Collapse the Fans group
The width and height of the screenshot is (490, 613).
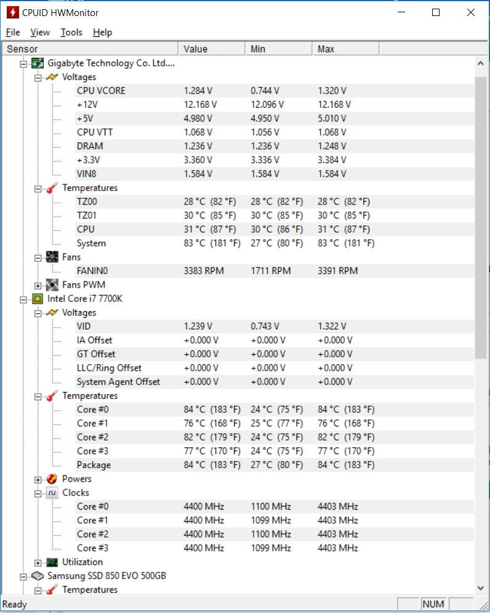(x=38, y=258)
